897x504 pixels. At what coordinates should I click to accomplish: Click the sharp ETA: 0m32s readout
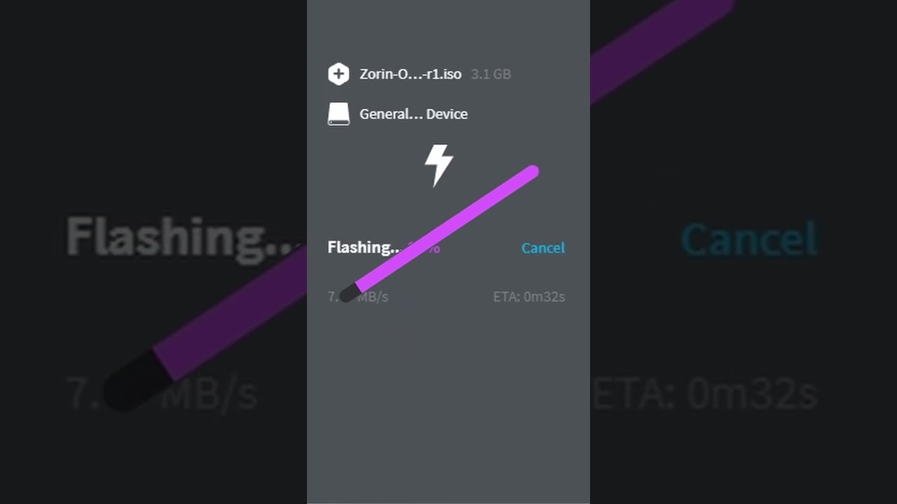(x=529, y=297)
